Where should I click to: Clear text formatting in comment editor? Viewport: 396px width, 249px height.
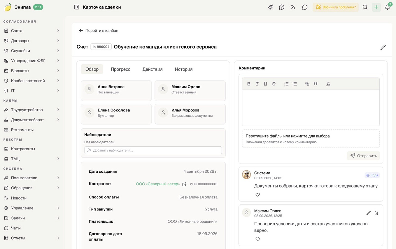pos(328,84)
